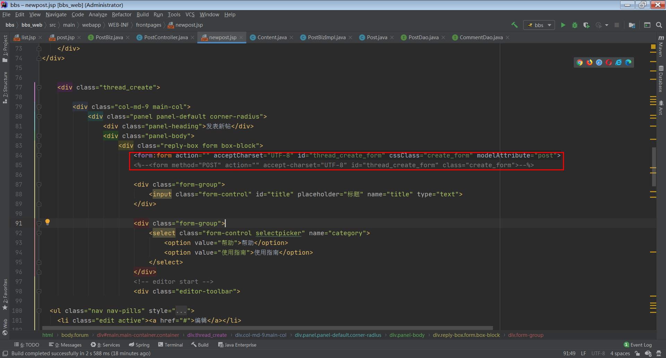Open the Messages tool window
The image size is (666, 358).
tap(65, 345)
